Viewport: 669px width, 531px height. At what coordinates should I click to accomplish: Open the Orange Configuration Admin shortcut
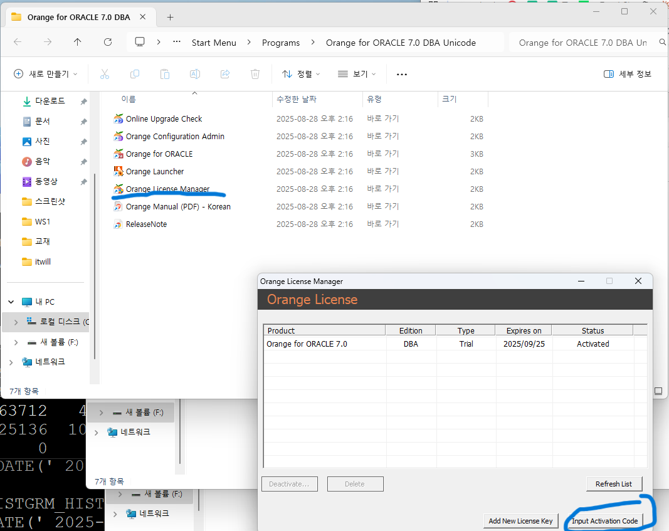(169, 137)
